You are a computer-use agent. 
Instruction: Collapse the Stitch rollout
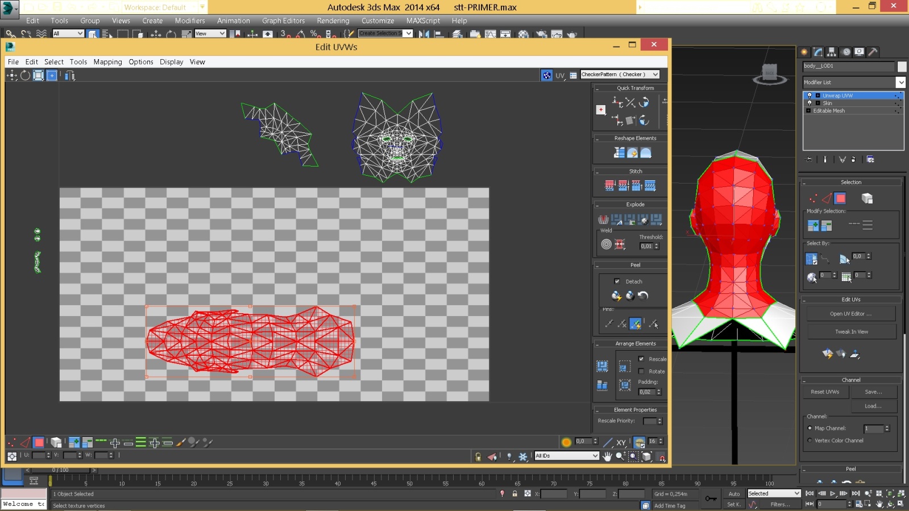click(x=597, y=172)
